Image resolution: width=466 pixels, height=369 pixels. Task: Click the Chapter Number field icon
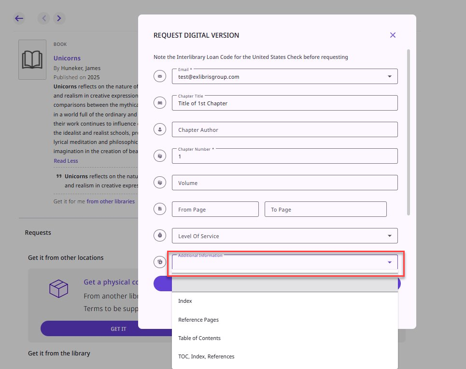pyautogui.click(x=160, y=156)
